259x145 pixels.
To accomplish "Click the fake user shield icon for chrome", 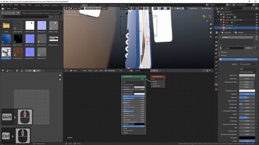I will coord(246,48).
